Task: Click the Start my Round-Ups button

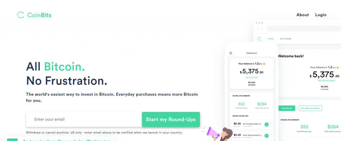Action: click(171, 119)
